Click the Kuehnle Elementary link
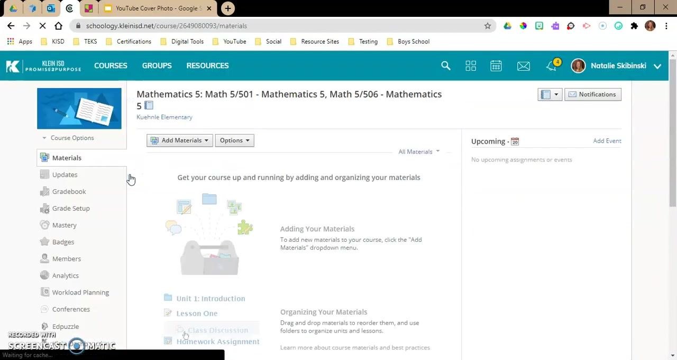Viewport: 677px width, 360px height. pos(164,117)
